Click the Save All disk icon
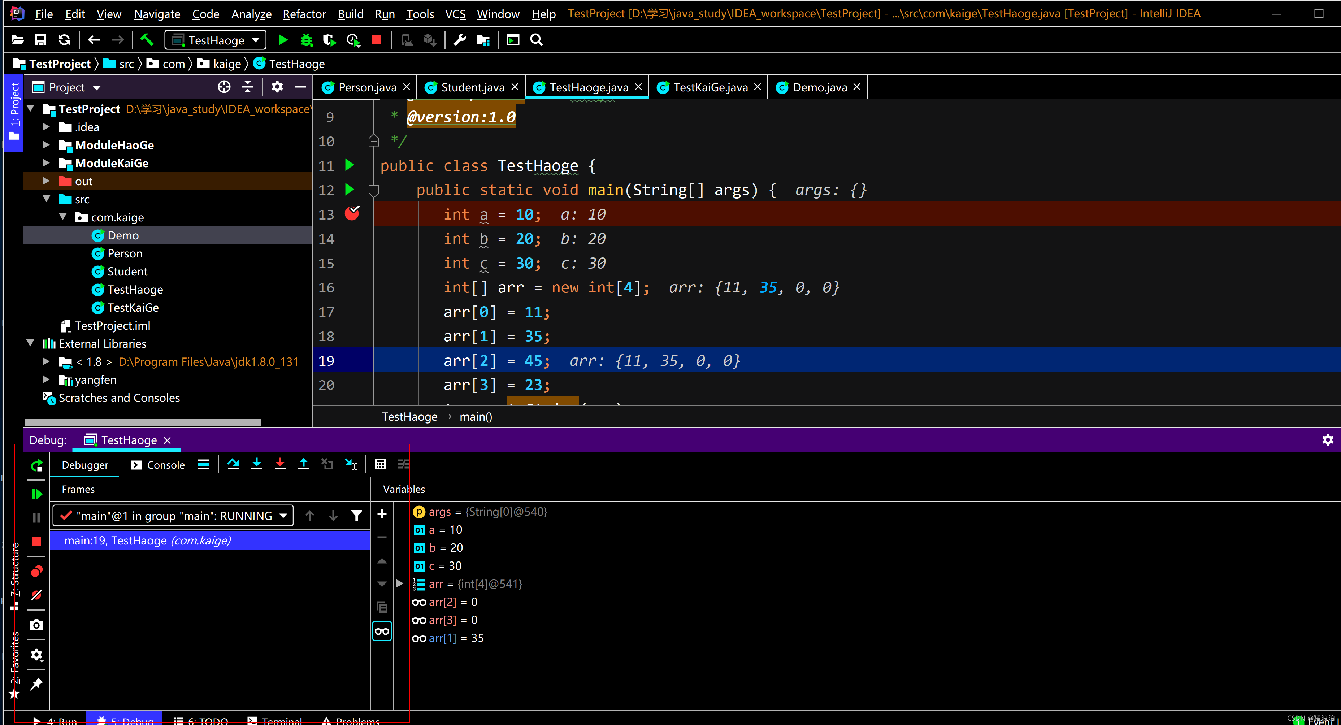 pos(40,40)
